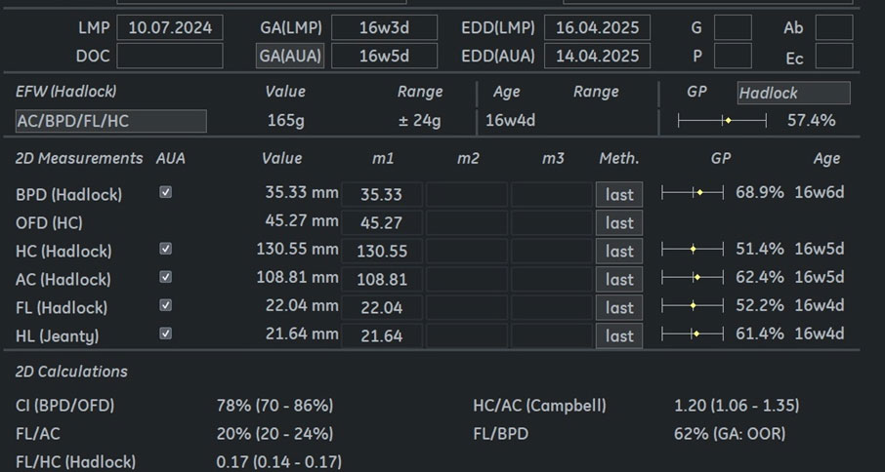
Task: Open the Hadlock GP reference dropdown
Action: coord(793,94)
